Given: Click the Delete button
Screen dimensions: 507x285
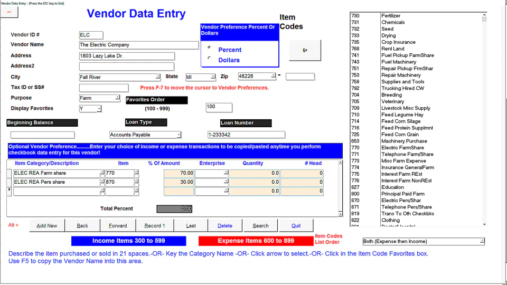Looking at the screenshot, I should coord(225,225).
